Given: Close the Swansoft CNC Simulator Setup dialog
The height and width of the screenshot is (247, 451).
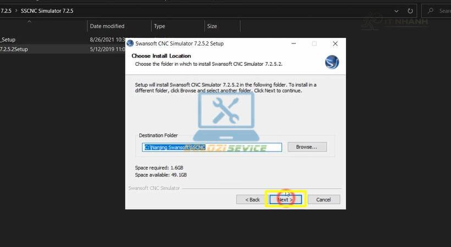Looking at the screenshot, I should pyautogui.click(x=335, y=43).
